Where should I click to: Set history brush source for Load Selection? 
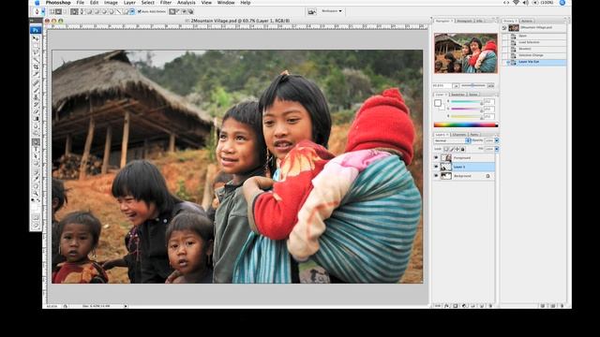[x=504, y=42]
